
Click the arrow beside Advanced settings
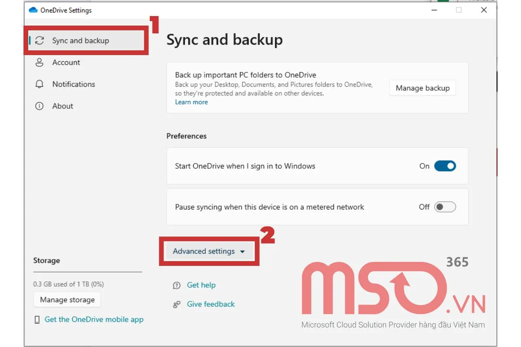pos(242,252)
